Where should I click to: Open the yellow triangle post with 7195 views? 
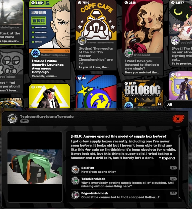(x=49, y=96)
